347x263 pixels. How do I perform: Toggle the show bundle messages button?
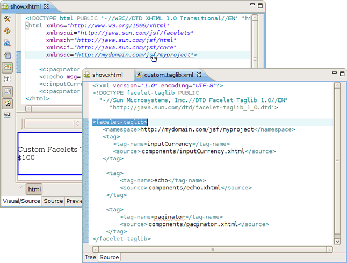8,91
